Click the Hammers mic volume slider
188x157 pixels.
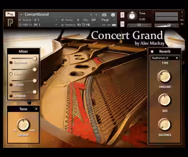point(24,58)
